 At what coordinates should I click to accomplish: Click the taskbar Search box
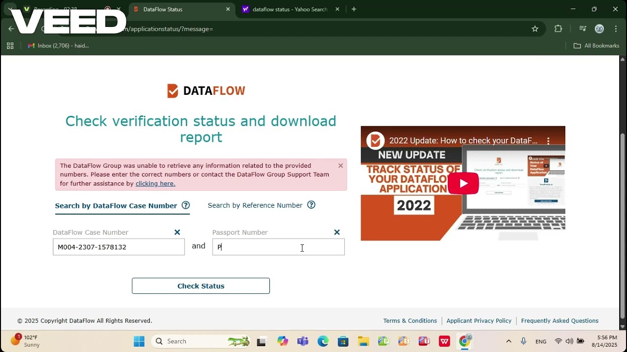point(201,341)
